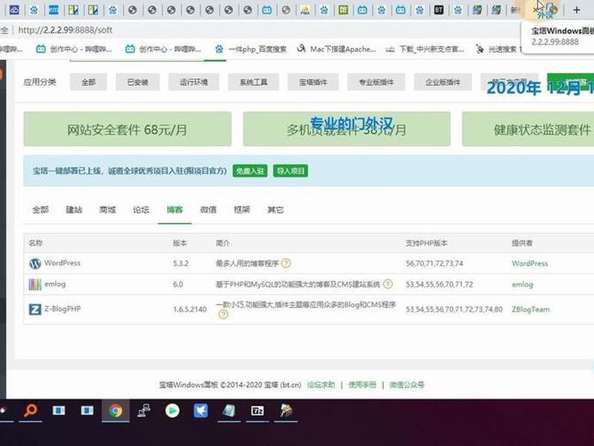Select 全部 tab in deployment list
594x446 pixels.
[41, 210]
